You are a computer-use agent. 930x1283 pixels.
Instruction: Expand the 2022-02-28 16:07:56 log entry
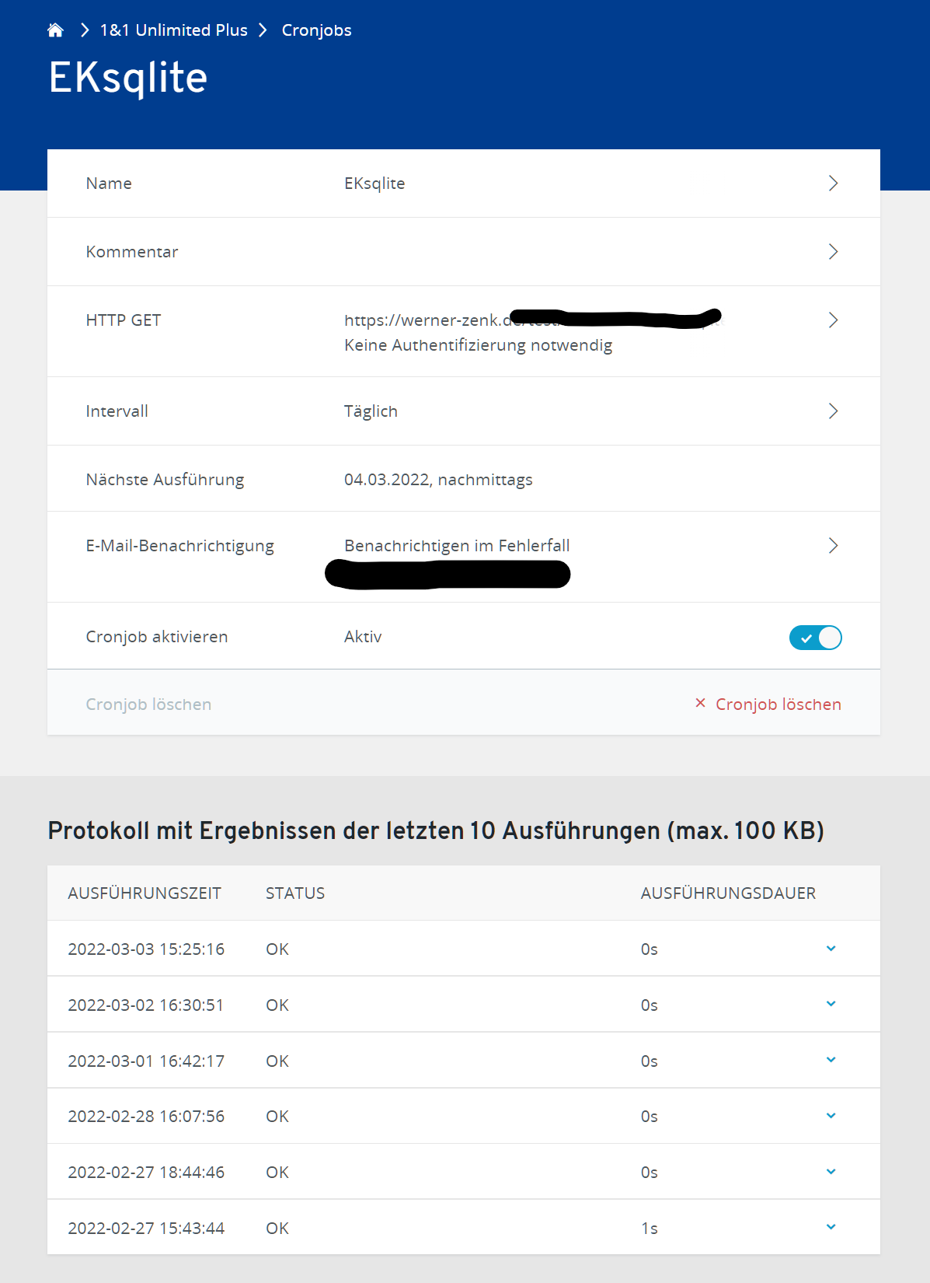831,1116
